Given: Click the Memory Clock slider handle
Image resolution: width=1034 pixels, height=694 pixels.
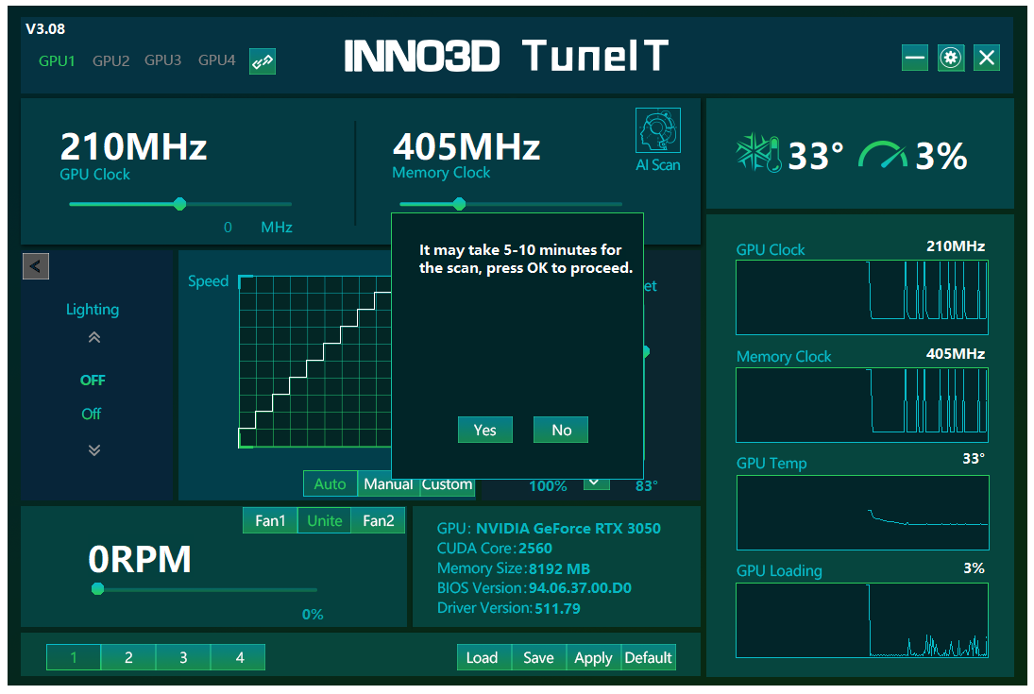Looking at the screenshot, I should point(459,204).
